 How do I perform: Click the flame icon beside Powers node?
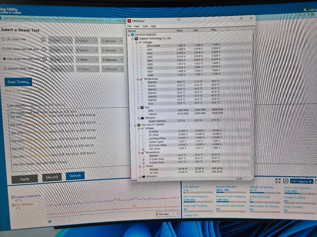[x=143, y=166]
